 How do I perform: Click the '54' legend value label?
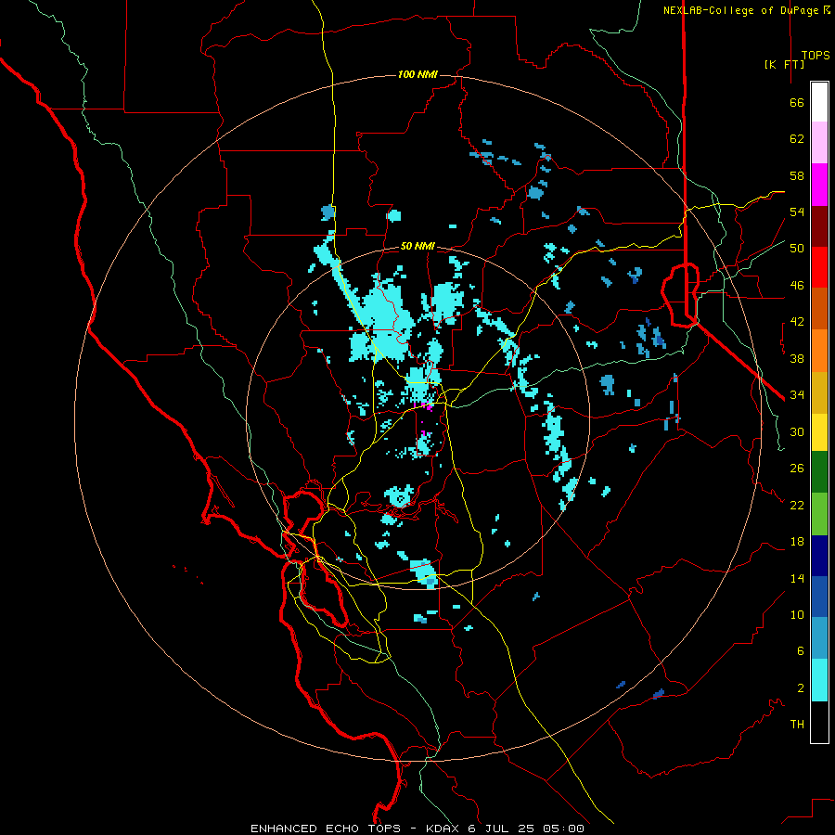[797, 212]
